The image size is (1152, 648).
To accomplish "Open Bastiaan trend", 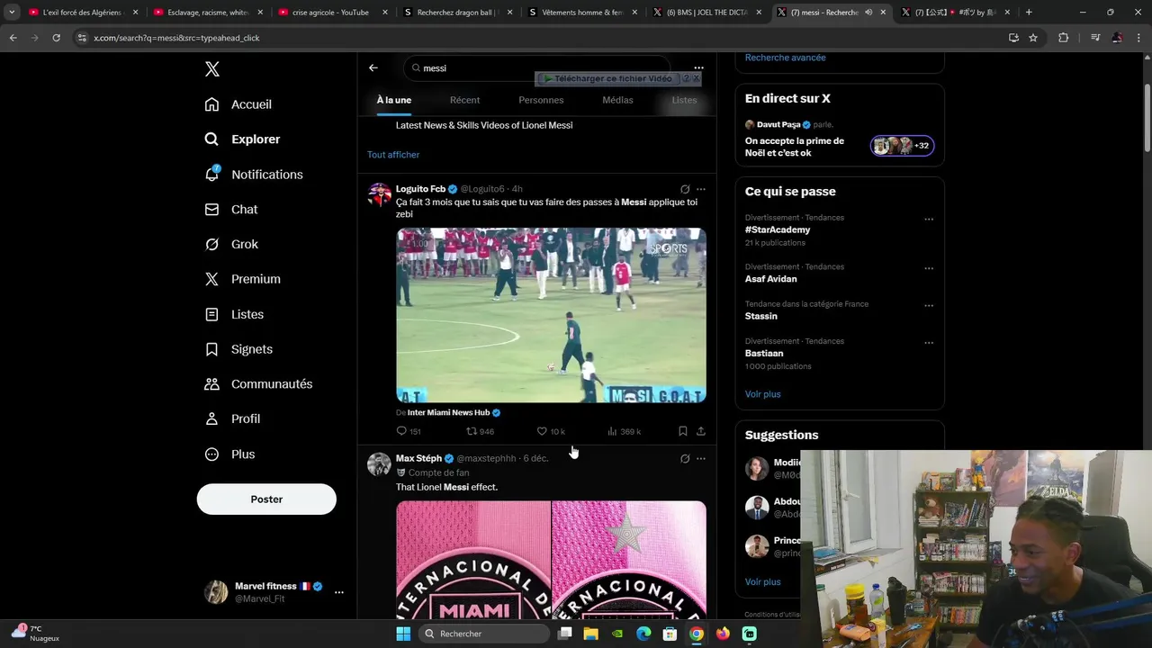I will [764, 354].
